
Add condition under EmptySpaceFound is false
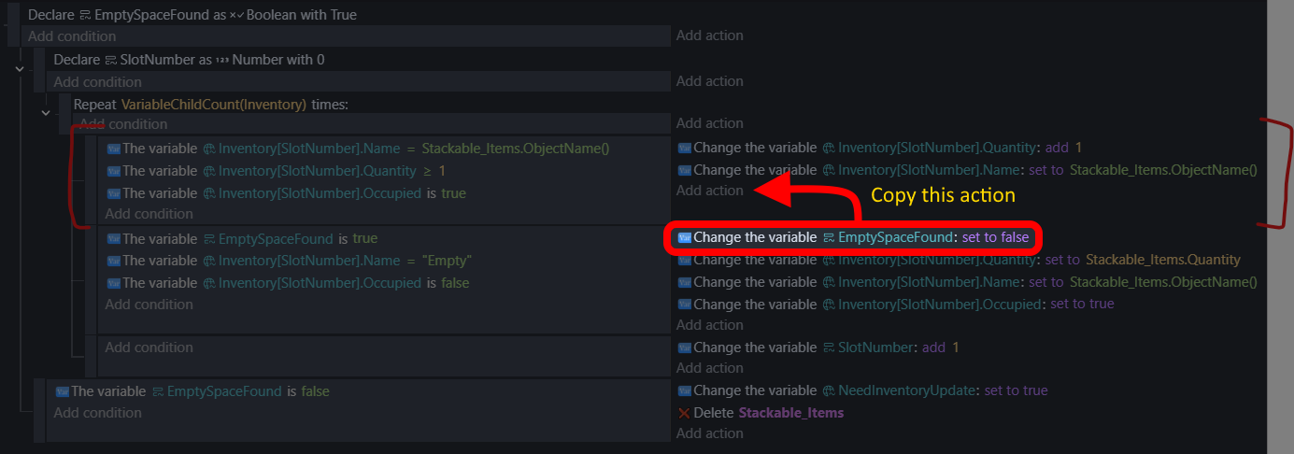pos(98,413)
